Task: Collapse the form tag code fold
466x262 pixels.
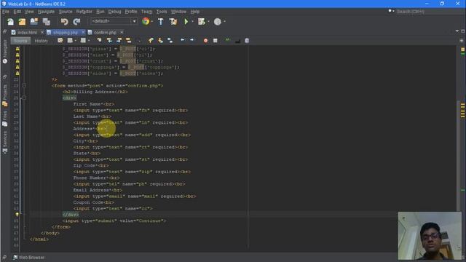Action: pyautogui.click(x=24, y=86)
